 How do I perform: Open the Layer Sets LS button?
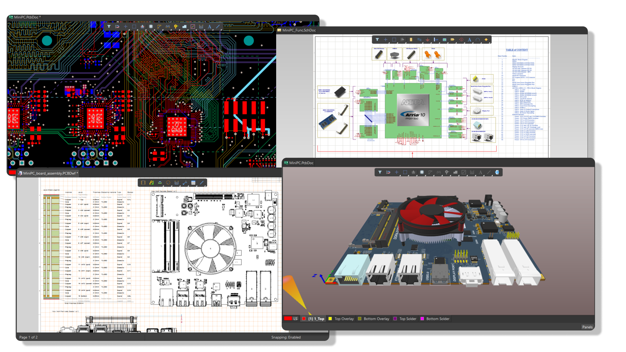coord(295,319)
